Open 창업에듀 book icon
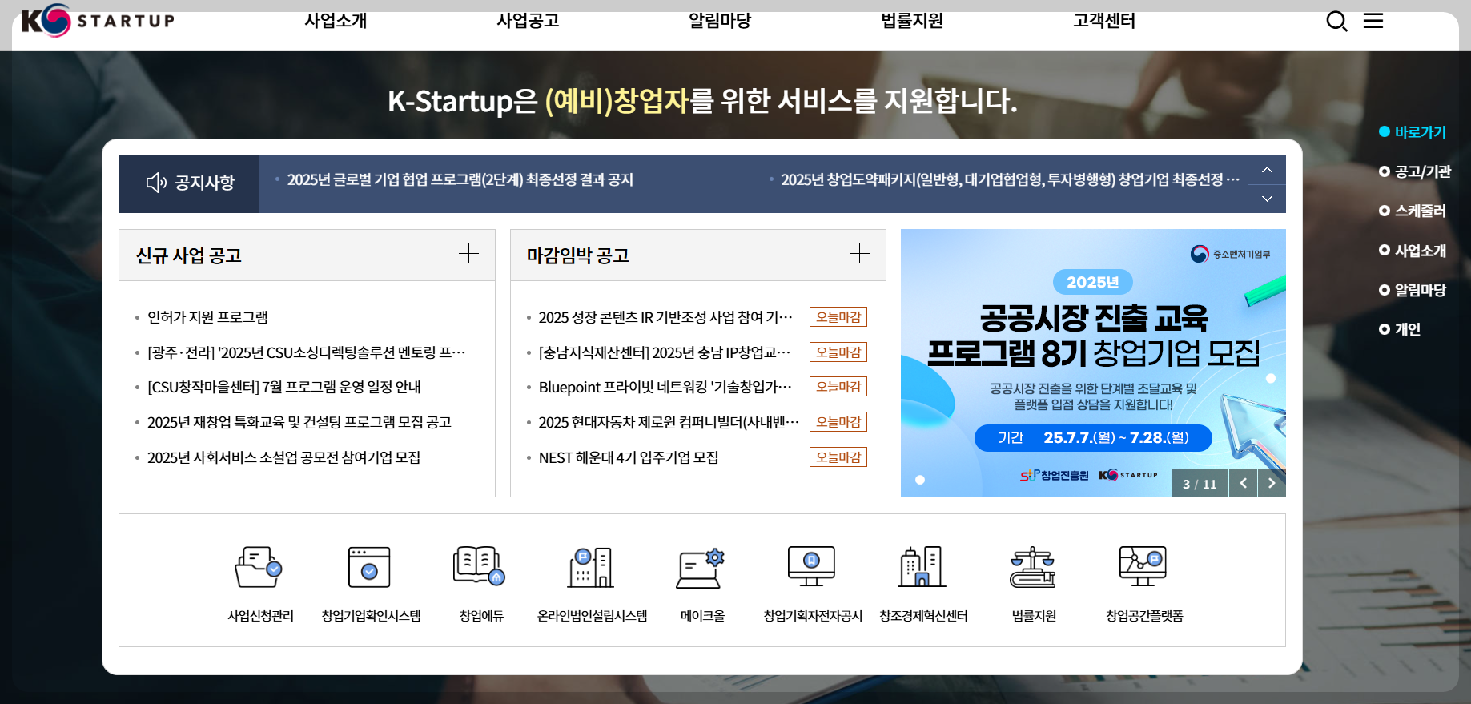The width and height of the screenshot is (1471, 704). point(479,565)
